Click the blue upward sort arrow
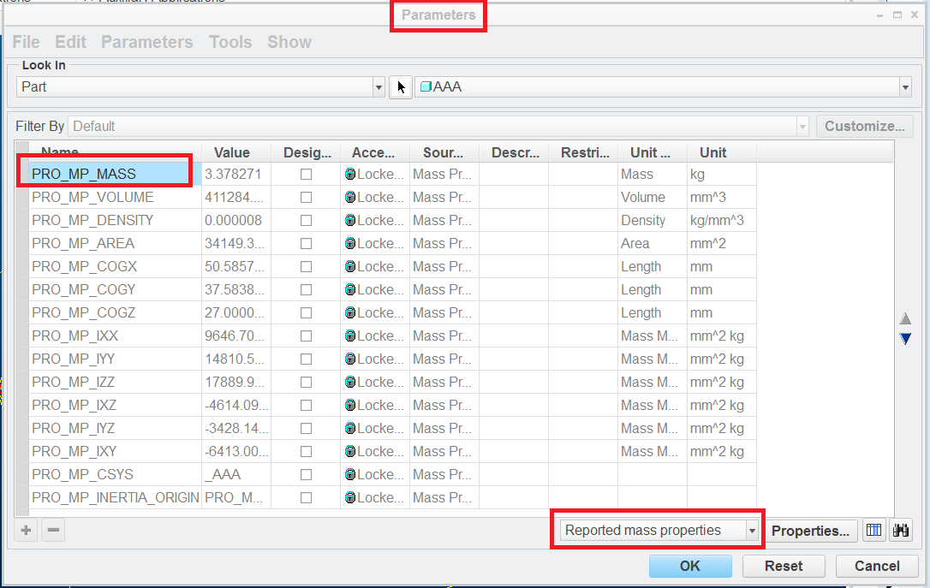 coord(906,318)
